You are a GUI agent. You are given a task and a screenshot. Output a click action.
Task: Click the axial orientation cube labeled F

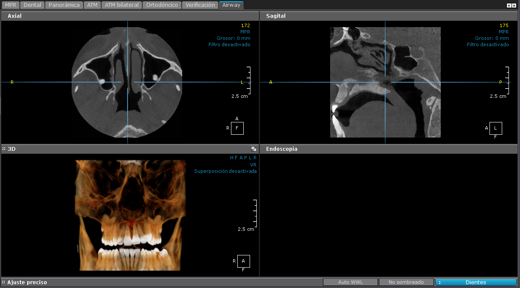[237, 128]
